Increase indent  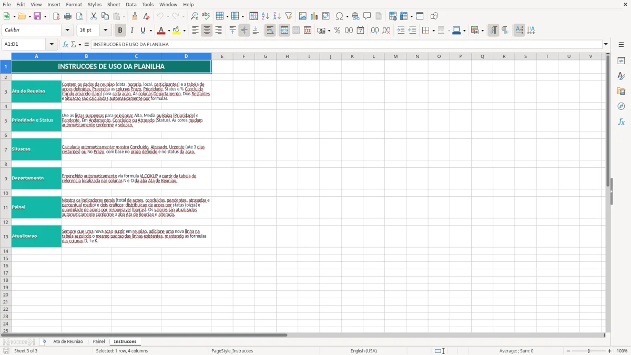point(401,31)
